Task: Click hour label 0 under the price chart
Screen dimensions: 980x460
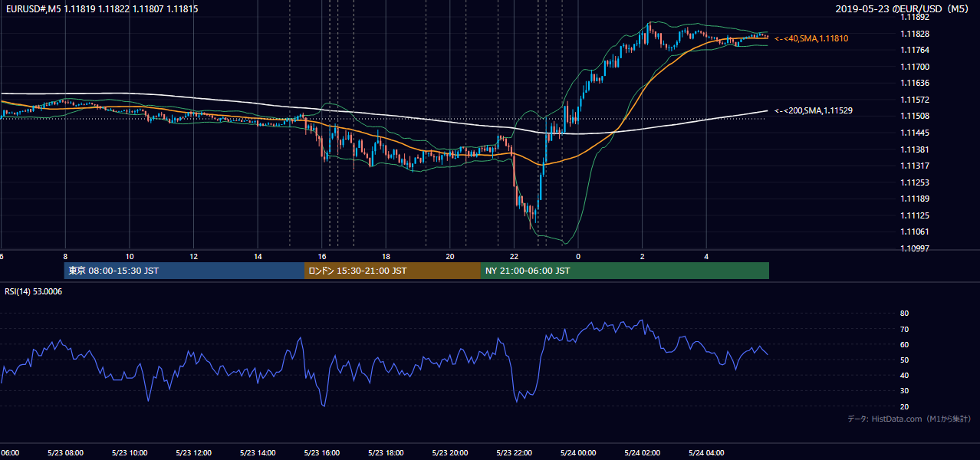Action: pos(578,257)
